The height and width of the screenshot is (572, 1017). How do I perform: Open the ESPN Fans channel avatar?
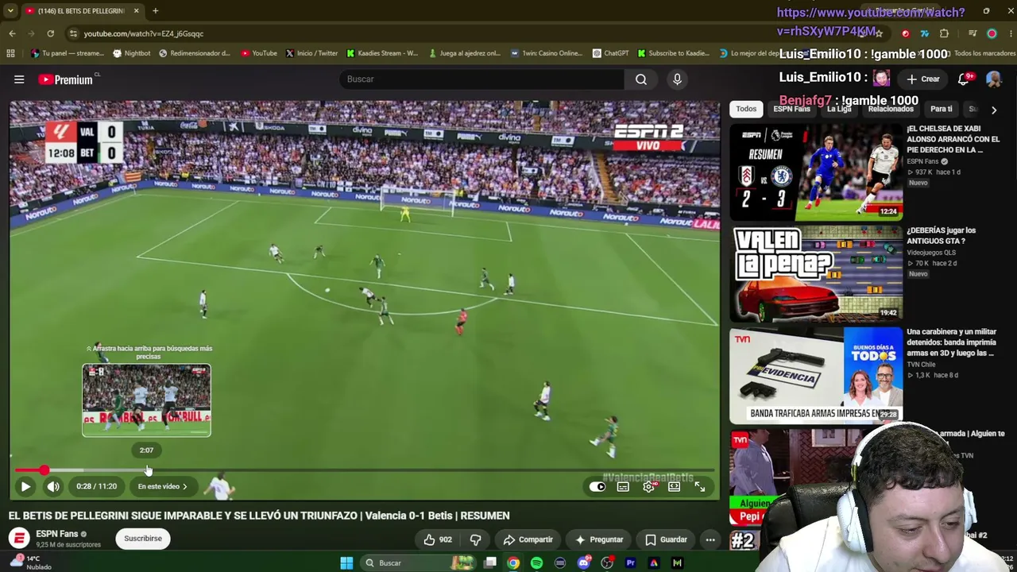(19, 539)
